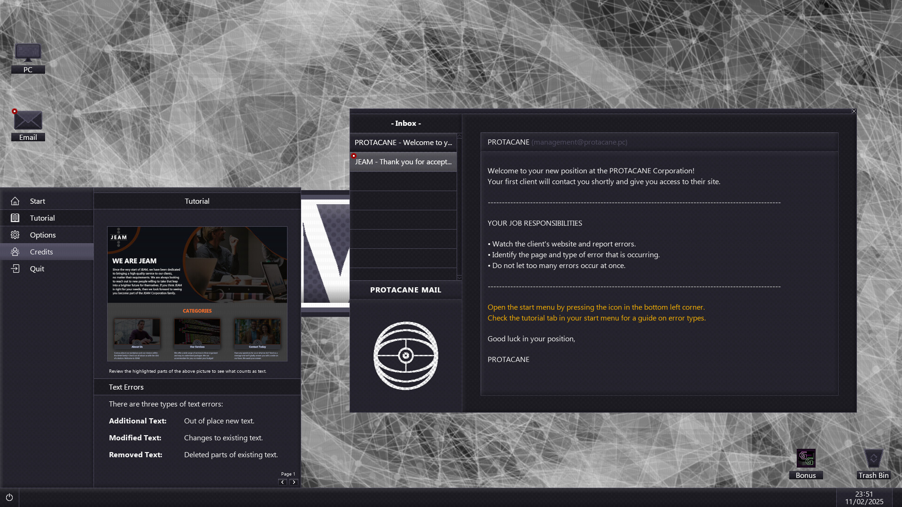Click the Quit exit icon in the start menu
The width and height of the screenshot is (902, 507).
[16, 269]
